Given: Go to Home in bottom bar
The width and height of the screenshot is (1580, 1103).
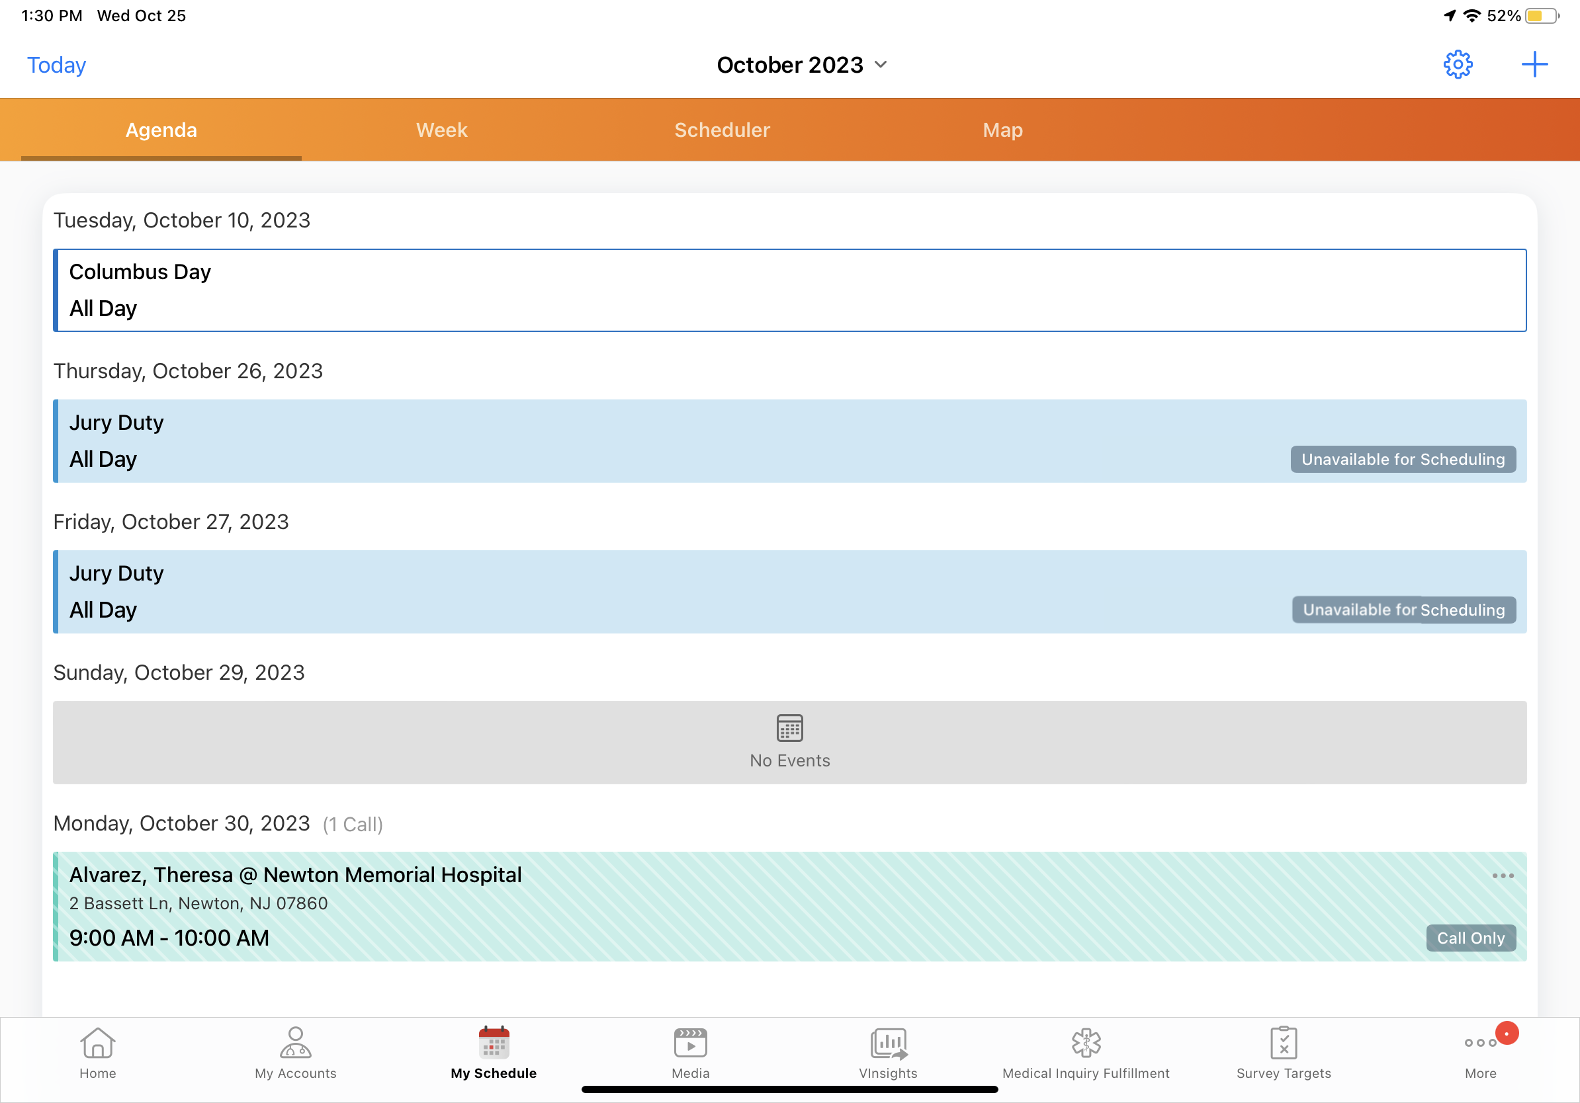Looking at the screenshot, I should coord(98,1052).
